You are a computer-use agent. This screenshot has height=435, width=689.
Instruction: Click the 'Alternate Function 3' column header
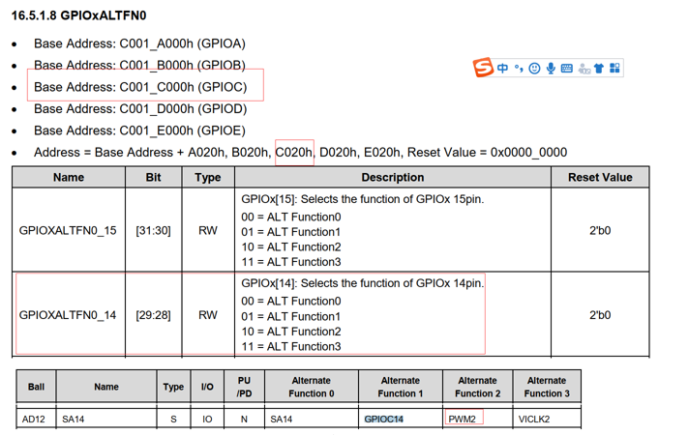pos(547,387)
